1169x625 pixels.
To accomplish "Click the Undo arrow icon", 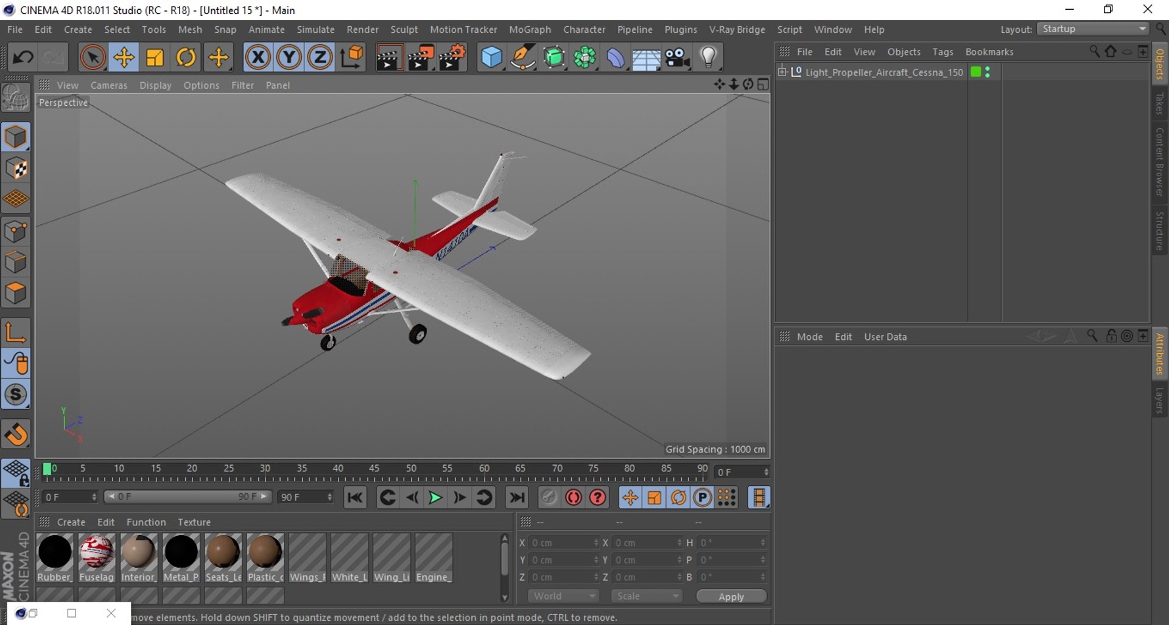I will (23, 58).
